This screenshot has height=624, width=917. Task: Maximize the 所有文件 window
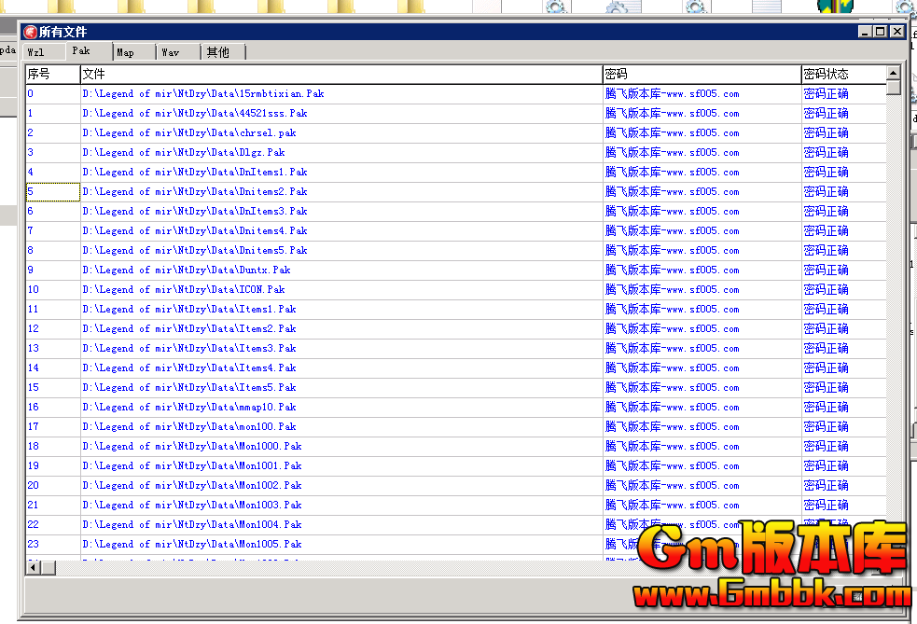tap(881, 32)
